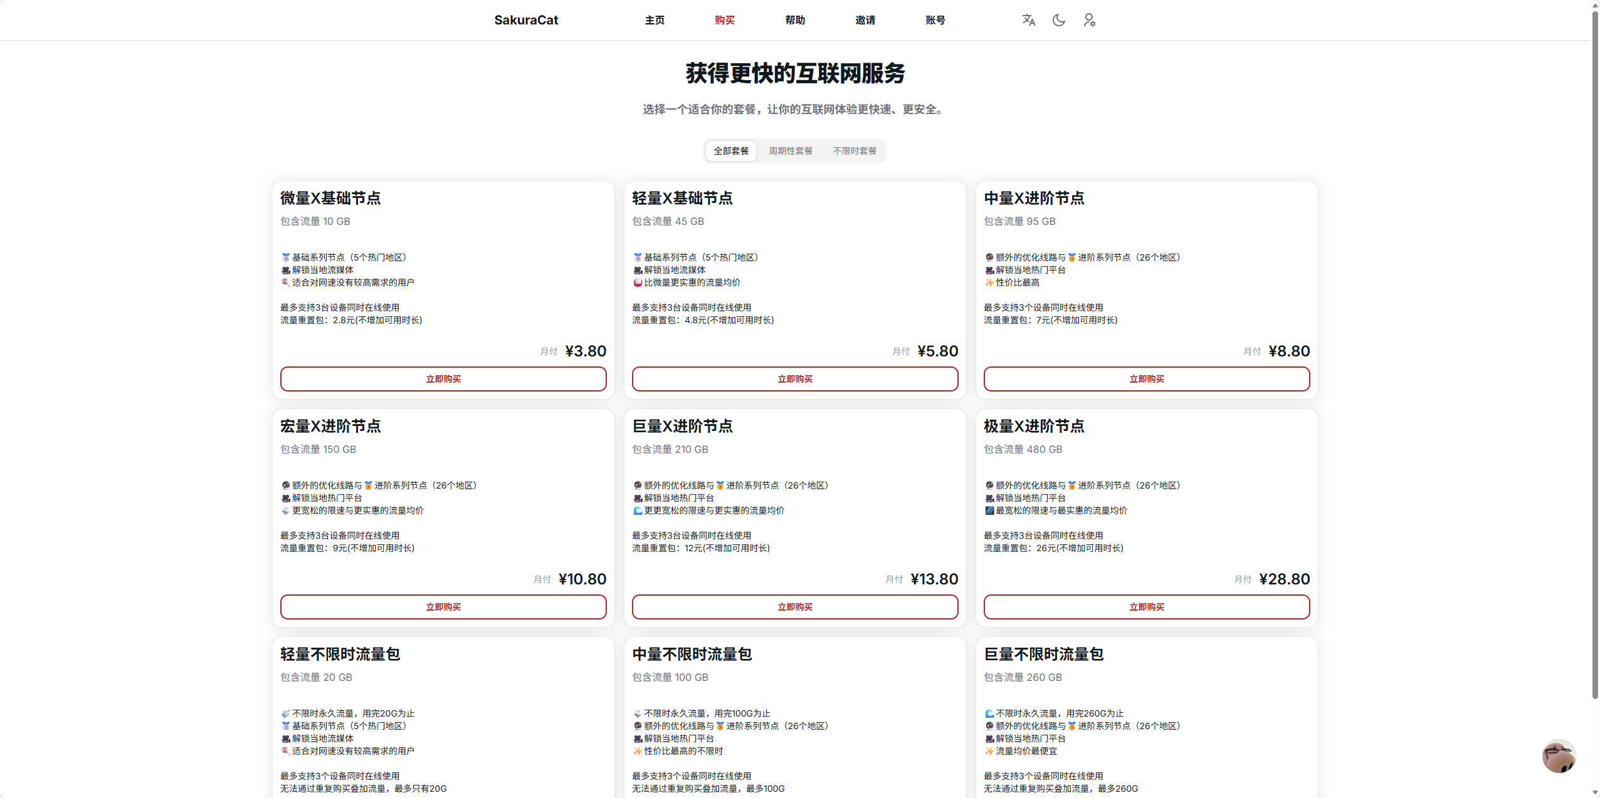Click 流量重置包：4.8元 line
Viewport: 1600px width, 798px height.
point(703,321)
